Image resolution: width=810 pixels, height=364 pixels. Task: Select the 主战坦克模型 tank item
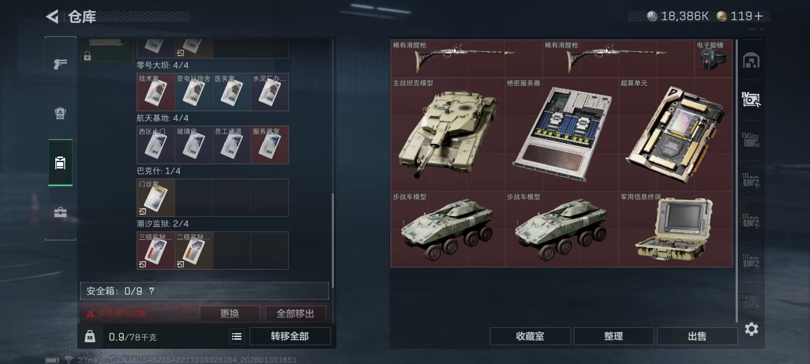pyautogui.click(x=448, y=134)
